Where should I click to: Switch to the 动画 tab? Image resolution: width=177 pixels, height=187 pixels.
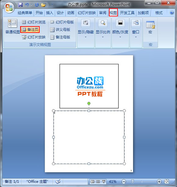click(70, 13)
